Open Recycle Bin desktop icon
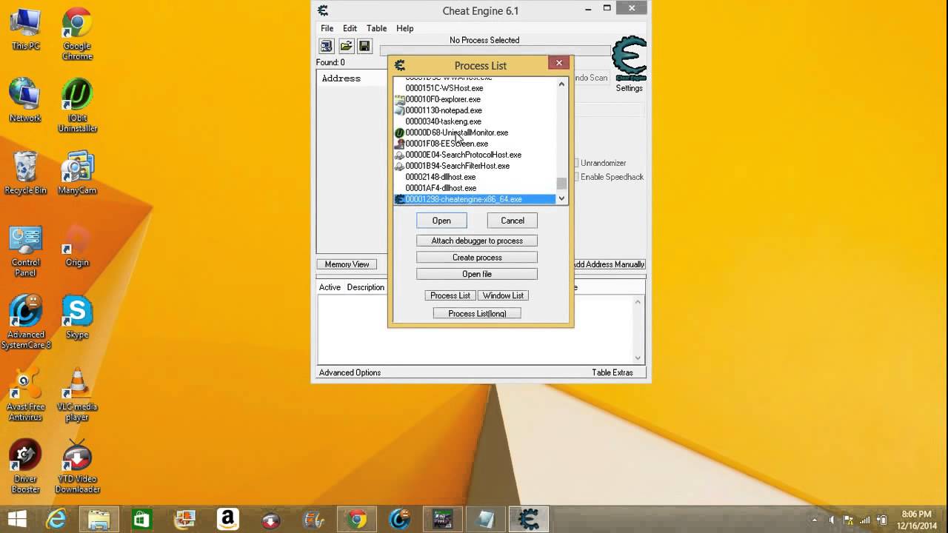The height and width of the screenshot is (533, 948). pyautogui.click(x=25, y=173)
